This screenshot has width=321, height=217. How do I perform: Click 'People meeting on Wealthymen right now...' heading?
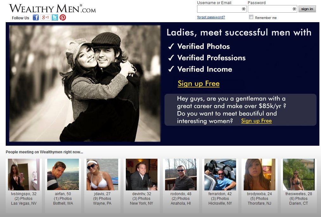(44, 152)
